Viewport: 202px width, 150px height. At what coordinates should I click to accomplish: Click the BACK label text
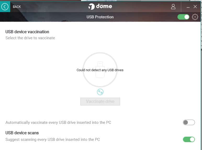point(17,7)
